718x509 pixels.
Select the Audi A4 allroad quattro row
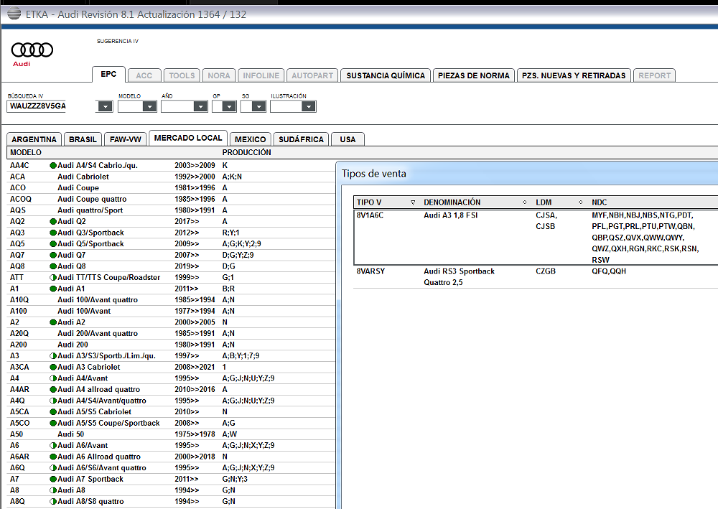[x=172, y=390]
